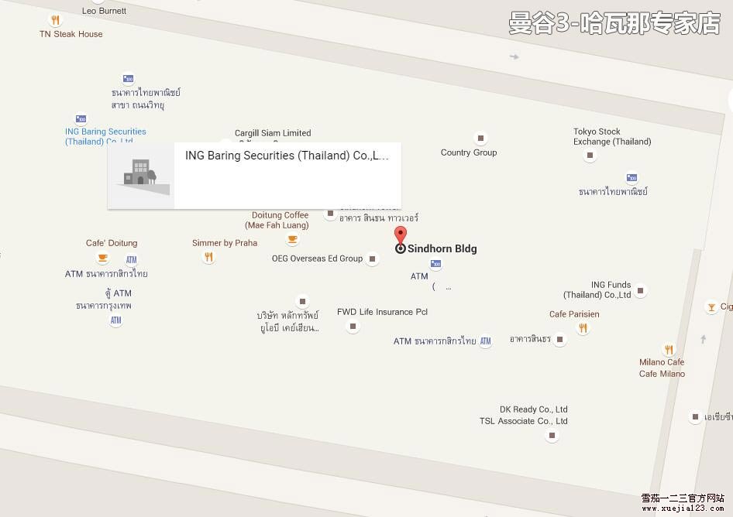Click the Country Group label
This screenshot has width=733, height=517.
point(469,152)
